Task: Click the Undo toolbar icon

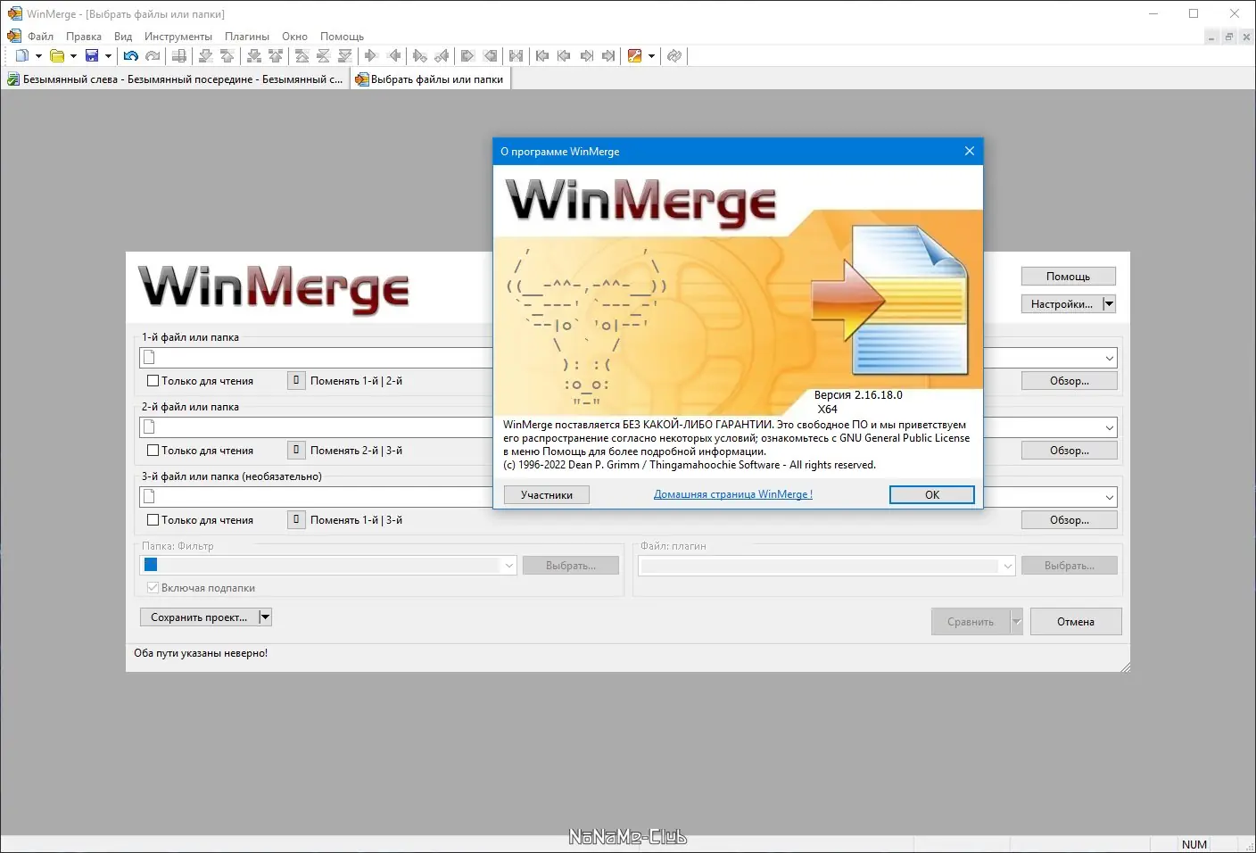Action: point(131,56)
